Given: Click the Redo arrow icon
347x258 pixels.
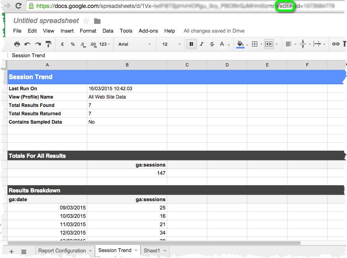Looking at the screenshot, I should [38, 44].
